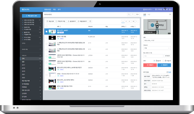Play the preview video
194x114 pixels.
157,27
